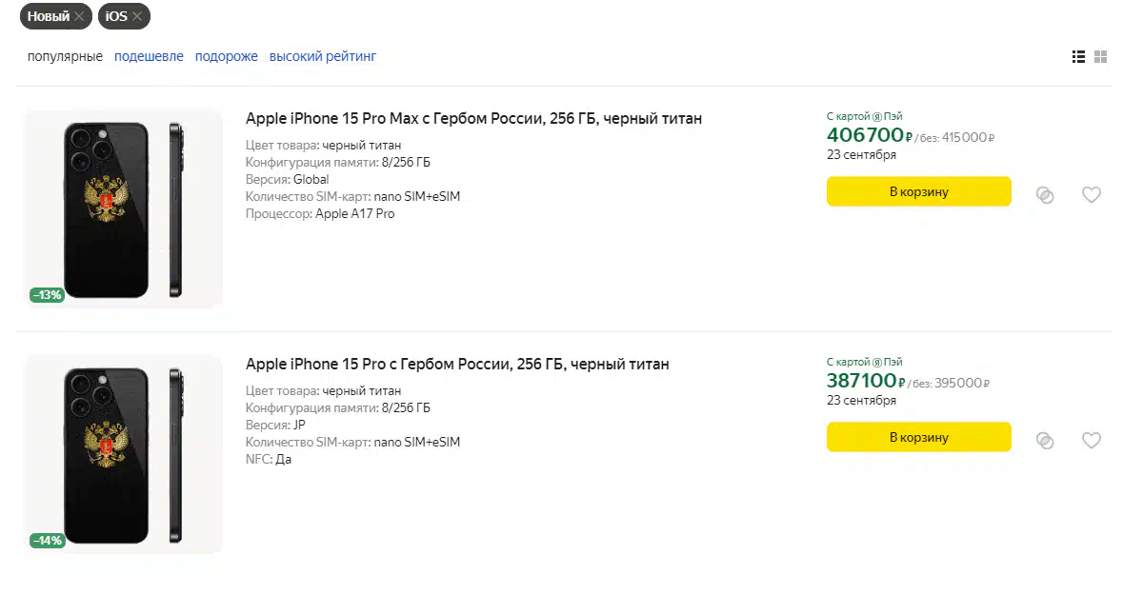Open iPhone 15 Pro product title
The height and width of the screenshot is (595, 1123).
457,364
